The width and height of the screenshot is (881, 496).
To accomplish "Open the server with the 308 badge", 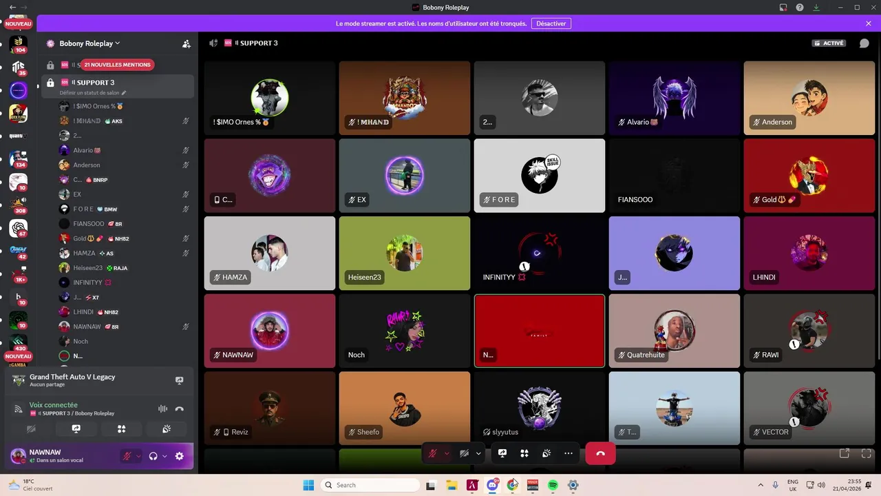I will tap(19, 205).
